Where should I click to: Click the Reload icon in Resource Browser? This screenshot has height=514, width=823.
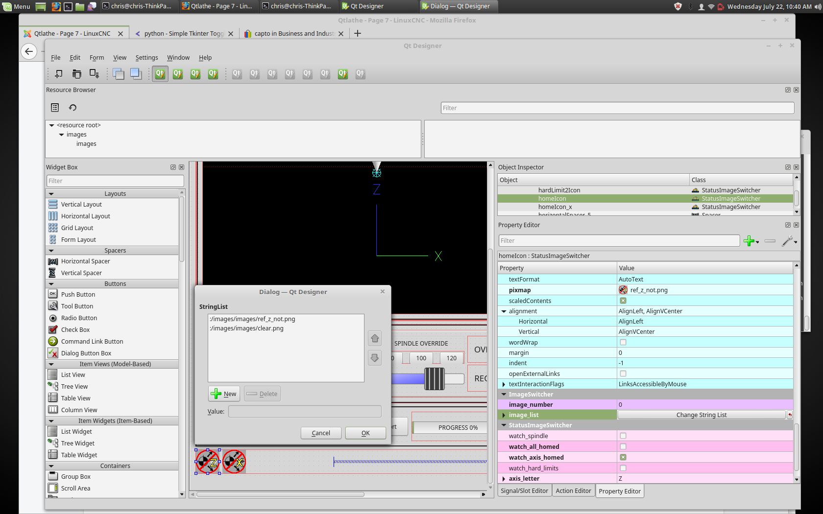click(72, 107)
